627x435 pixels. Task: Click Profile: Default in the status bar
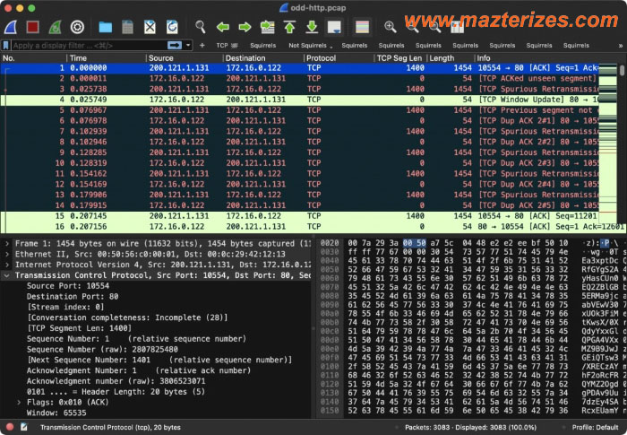coord(595,428)
